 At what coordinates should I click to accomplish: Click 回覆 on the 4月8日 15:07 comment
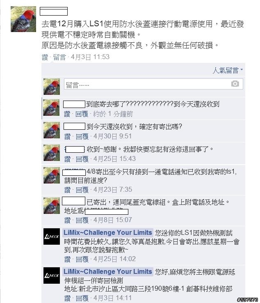[82, 220]
